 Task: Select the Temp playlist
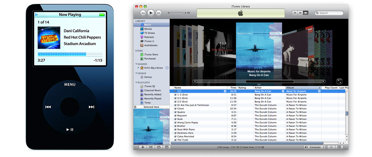click(x=152, y=103)
